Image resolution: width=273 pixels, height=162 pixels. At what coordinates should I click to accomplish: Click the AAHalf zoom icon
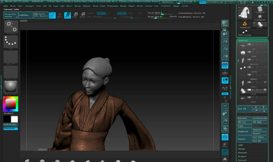point(225,58)
